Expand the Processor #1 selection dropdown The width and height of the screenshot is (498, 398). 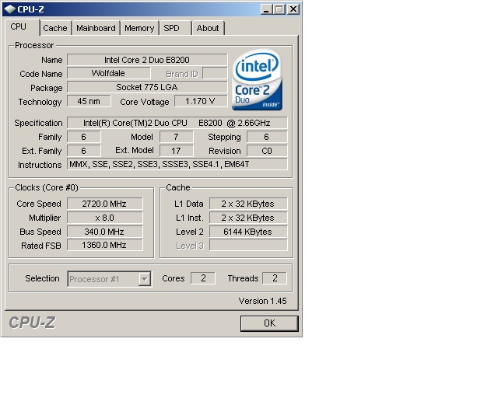144,279
